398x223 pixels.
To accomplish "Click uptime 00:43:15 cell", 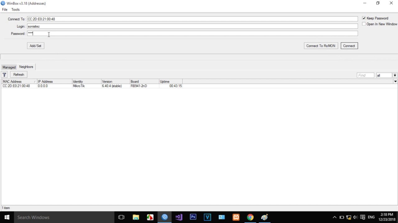I will 175,86.
